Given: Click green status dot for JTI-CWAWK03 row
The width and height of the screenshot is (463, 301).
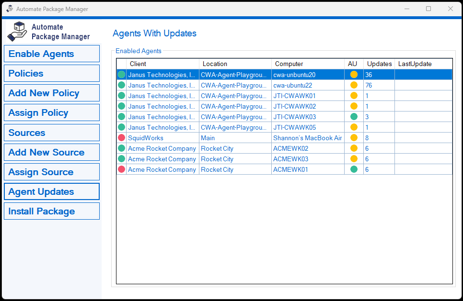Looking at the screenshot, I should click(121, 117).
